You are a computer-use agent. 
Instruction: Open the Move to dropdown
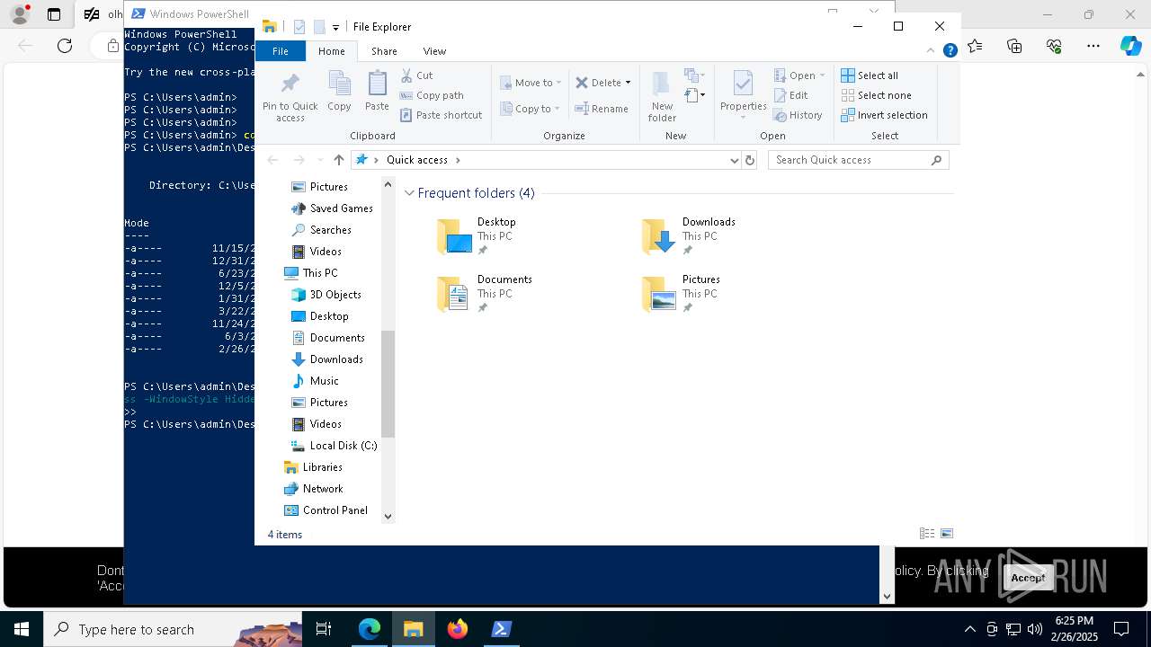531,83
